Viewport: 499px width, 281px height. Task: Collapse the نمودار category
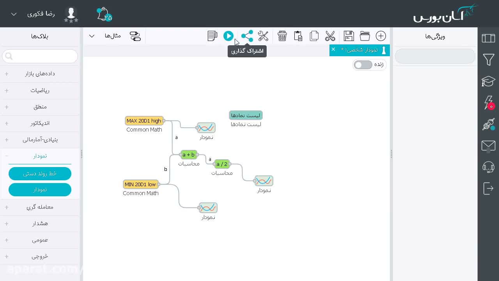pyautogui.click(x=40, y=156)
